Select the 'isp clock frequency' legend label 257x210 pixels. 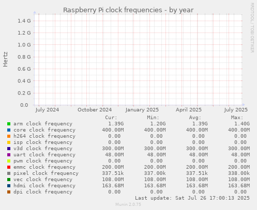coord(43,142)
